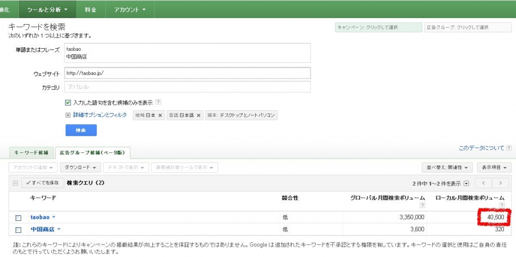Expand 詳細オプションとフィルタ plus icon
Screen dimensions: 516x257
(x=68, y=115)
